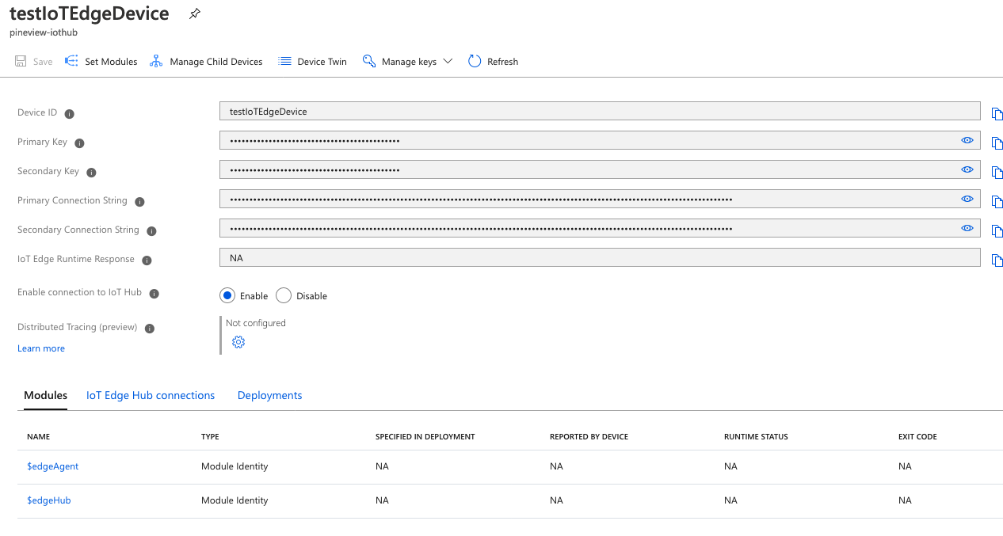Viewport: 1003px width, 536px height.
Task: Copy the Secondary Connection String
Action: pos(997,231)
